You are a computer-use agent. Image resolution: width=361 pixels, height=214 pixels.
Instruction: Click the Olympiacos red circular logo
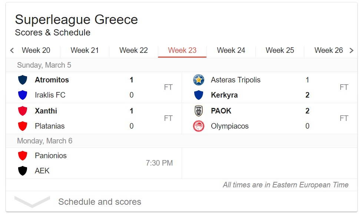[x=198, y=126]
